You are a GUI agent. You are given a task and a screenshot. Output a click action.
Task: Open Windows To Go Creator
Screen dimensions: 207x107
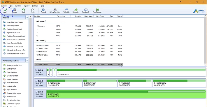pos(15,46)
